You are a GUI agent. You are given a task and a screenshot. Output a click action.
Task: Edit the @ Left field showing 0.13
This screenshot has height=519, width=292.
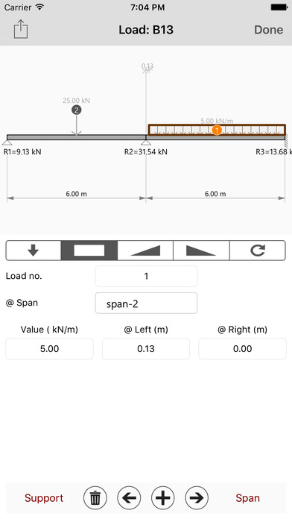coord(146,348)
